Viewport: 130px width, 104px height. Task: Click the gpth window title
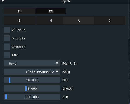tap(66, 1)
